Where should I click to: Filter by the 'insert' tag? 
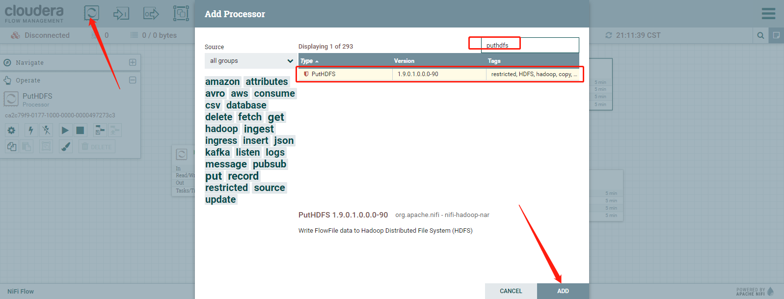256,140
